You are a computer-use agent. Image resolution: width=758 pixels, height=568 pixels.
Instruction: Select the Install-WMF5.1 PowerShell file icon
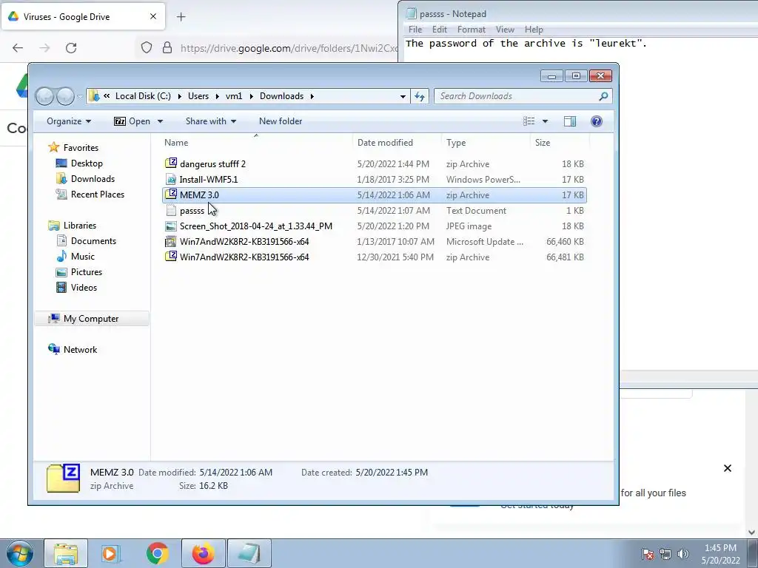pyautogui.click(x=171, y=180)
